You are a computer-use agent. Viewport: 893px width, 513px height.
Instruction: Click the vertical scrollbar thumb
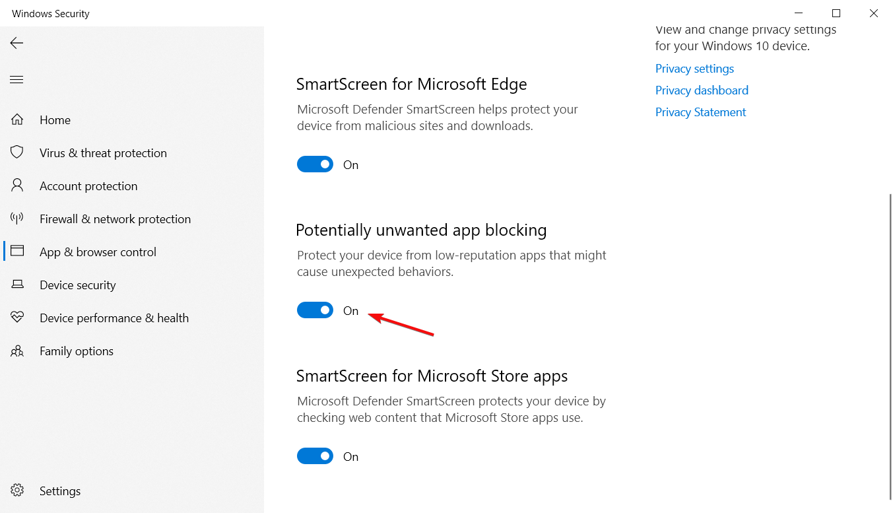pos(890,347)
